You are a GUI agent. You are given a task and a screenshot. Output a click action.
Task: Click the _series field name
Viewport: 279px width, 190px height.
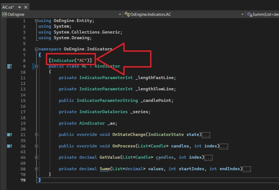point(139,112)
